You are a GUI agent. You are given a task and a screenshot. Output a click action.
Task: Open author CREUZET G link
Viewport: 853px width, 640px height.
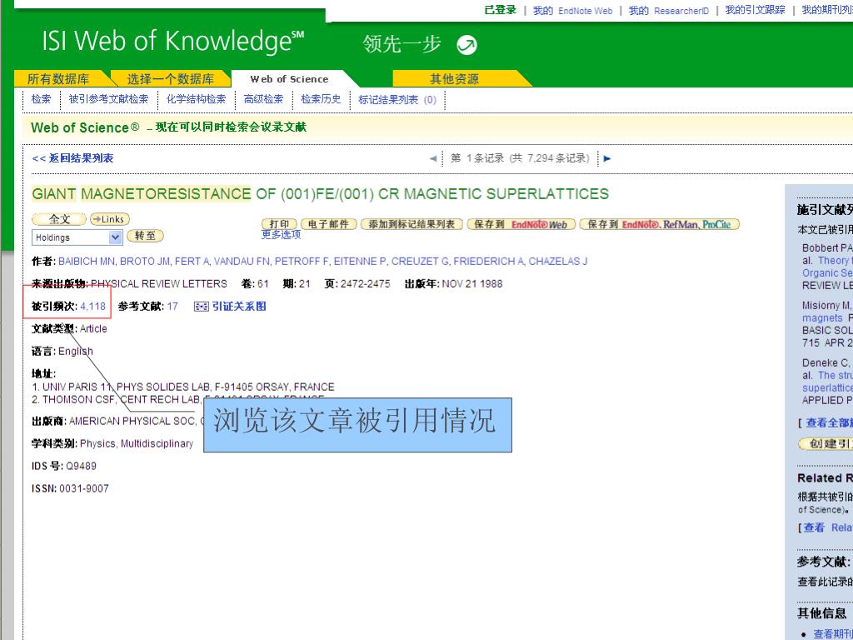pos(420,261)
